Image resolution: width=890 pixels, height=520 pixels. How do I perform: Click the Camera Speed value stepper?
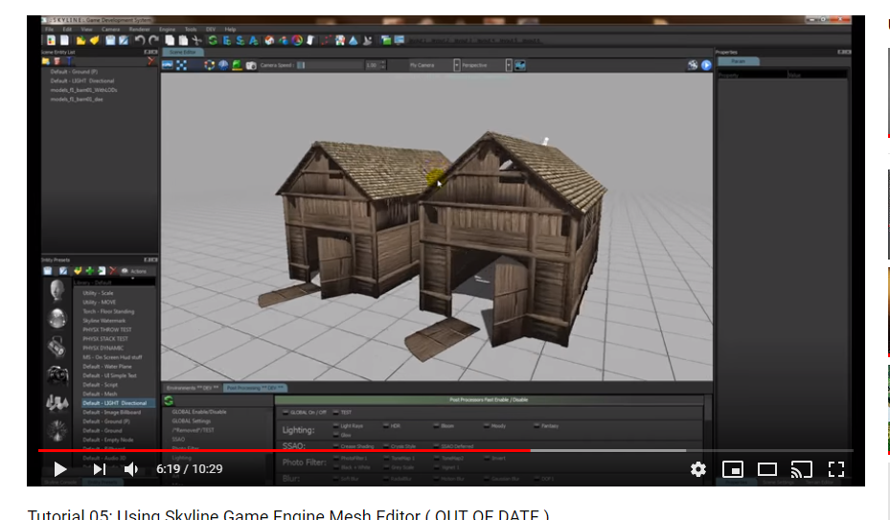(383, 65)
